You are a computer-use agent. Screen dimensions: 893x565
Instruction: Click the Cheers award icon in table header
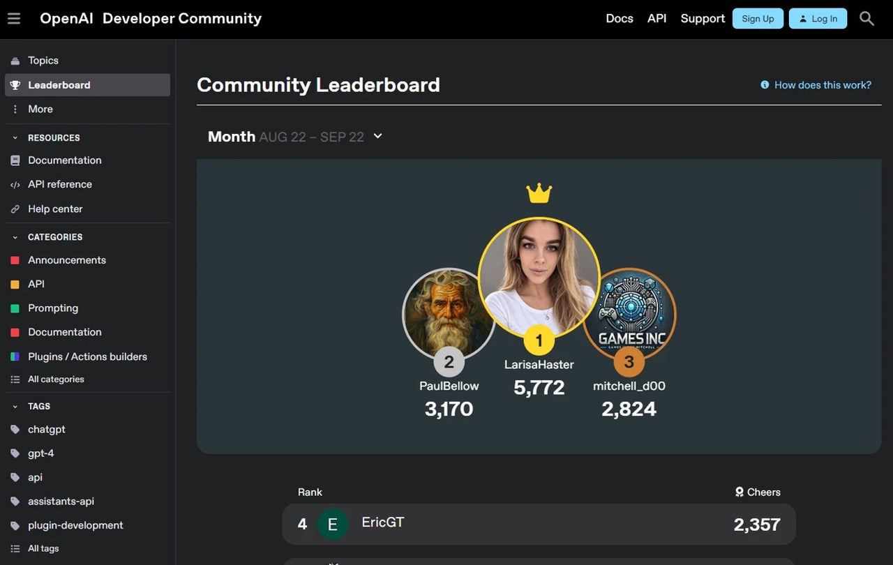click(x=740, y=492)
